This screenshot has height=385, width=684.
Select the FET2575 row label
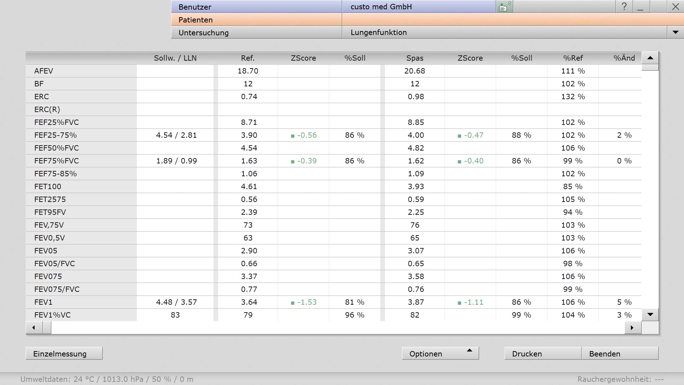click(50, 199)
